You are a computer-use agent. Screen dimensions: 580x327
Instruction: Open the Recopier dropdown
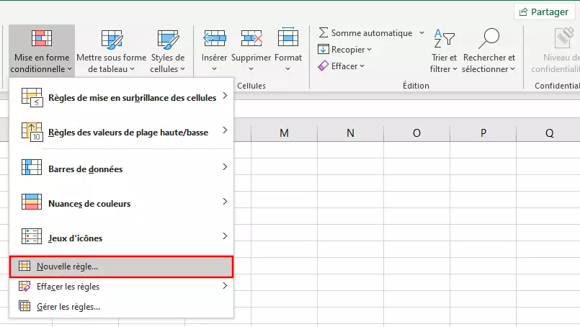click(x=344, y=49)
